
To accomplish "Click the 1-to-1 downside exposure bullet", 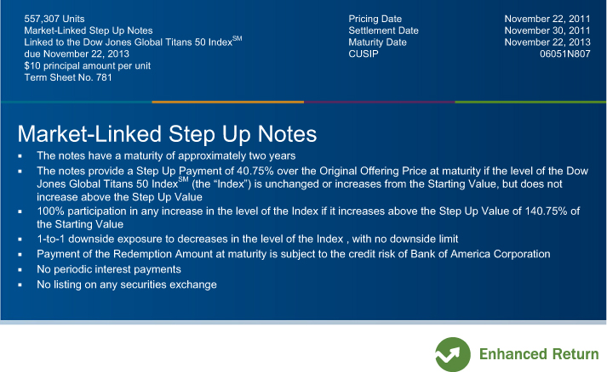I will [x=248, y=240].
